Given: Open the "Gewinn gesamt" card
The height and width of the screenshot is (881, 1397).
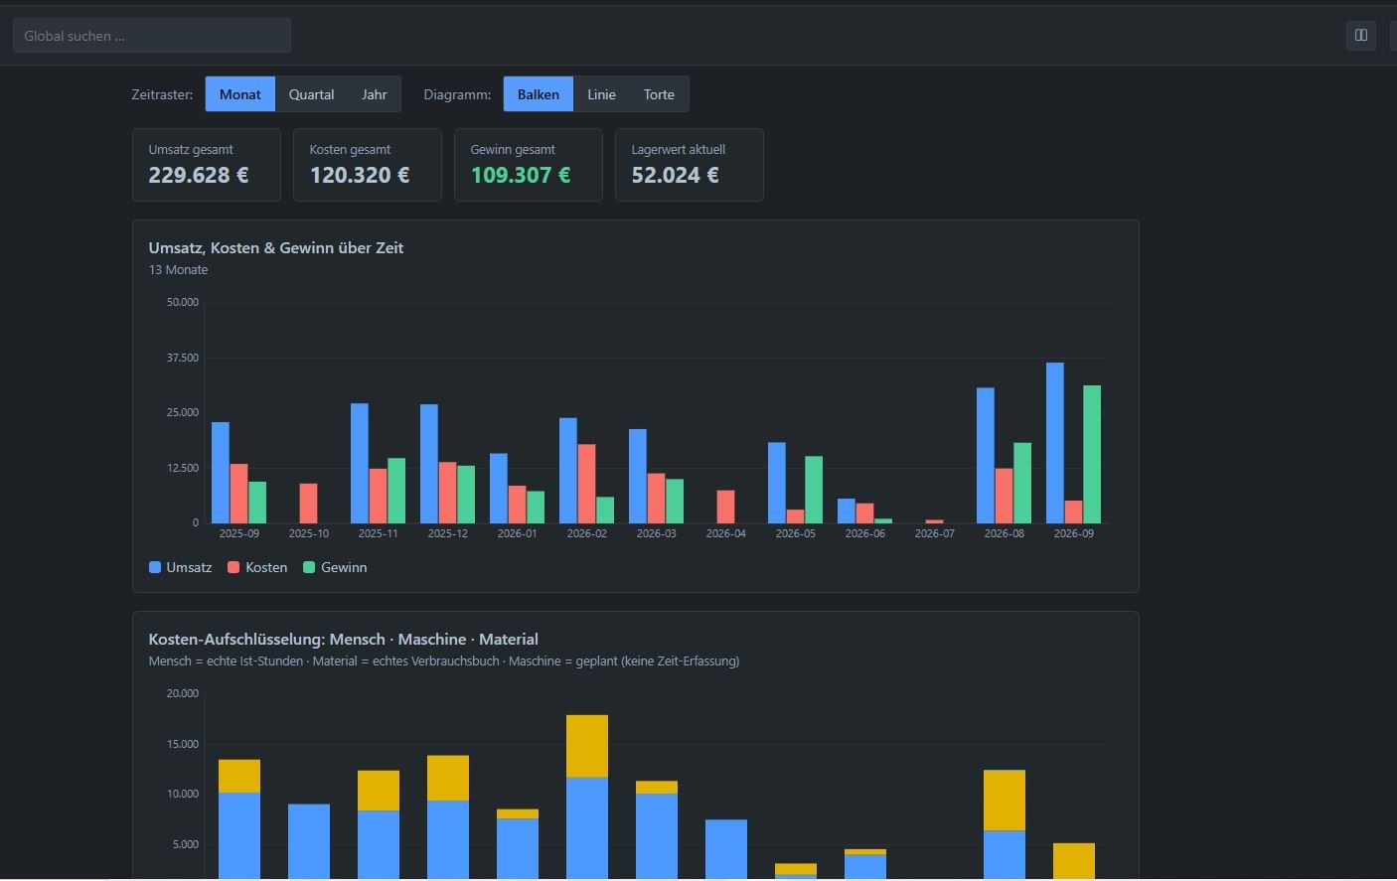Looking at the screenshot, I should coord(529,165).
